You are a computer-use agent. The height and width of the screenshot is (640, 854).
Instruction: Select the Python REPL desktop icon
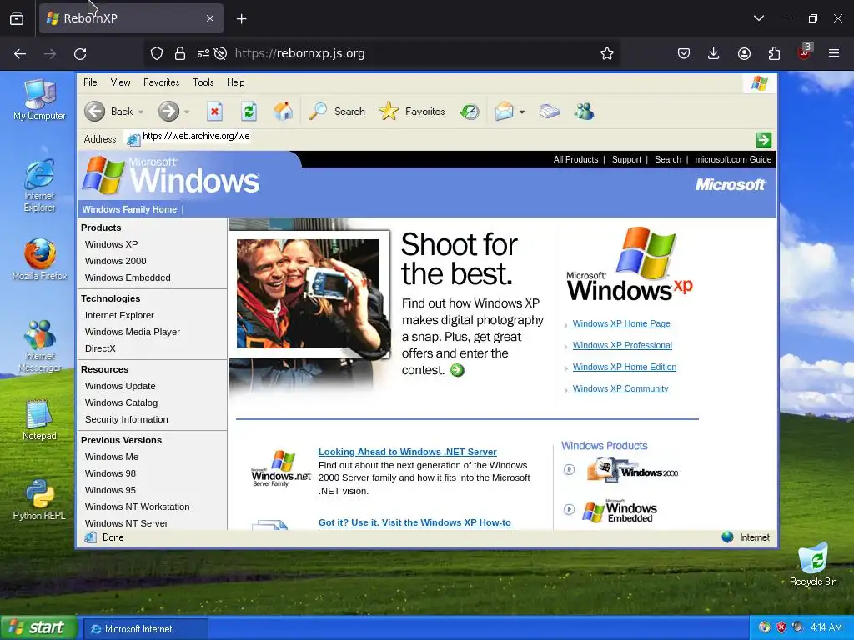click(39, 500)
